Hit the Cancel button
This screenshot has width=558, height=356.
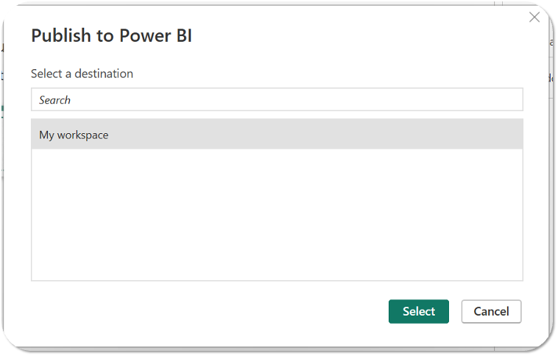491,311
